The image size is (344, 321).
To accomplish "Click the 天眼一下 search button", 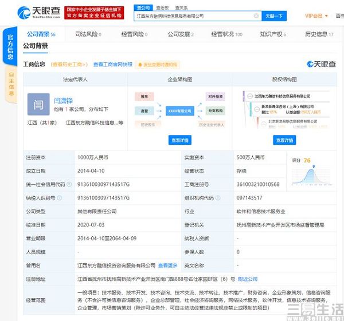I will click(x=274, y=16).
